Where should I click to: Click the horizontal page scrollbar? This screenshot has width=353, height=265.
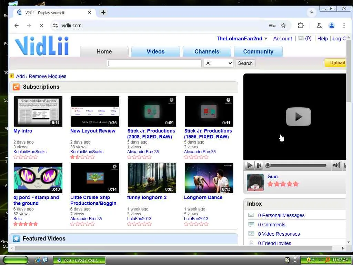coord(173,248)
